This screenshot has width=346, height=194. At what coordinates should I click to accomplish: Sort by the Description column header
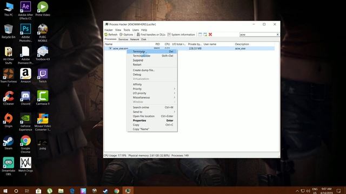coord(254,44)
